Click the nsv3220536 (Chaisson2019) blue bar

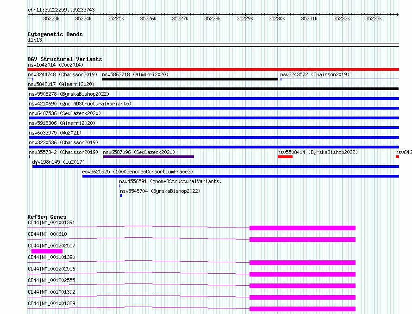point(214,147)
